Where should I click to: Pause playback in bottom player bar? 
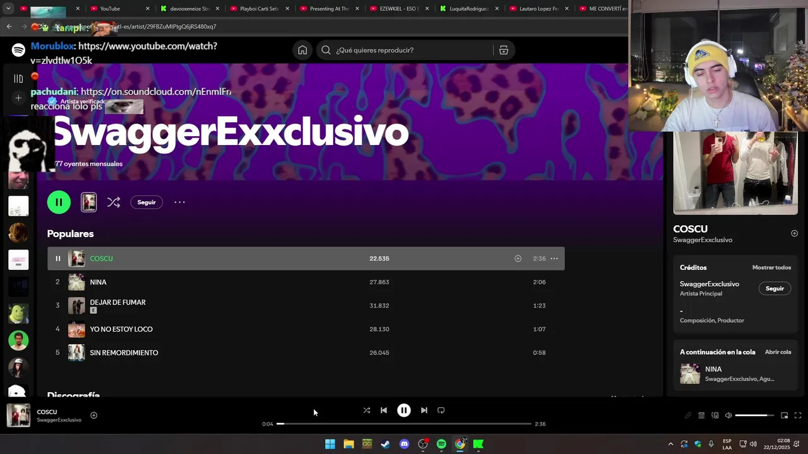click(404, 410)
